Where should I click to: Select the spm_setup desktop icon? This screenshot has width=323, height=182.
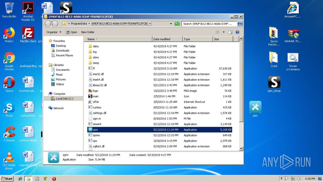pyautogui.click(x=274, y=84)
